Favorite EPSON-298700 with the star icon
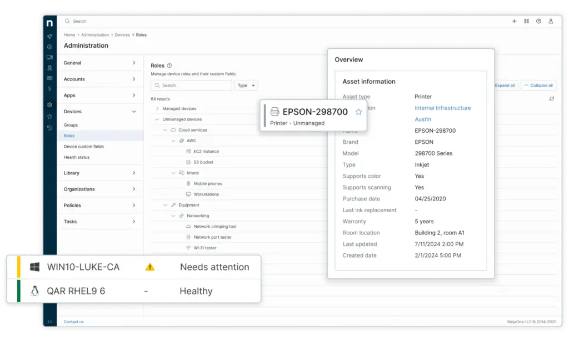 [x=358, y=112]
